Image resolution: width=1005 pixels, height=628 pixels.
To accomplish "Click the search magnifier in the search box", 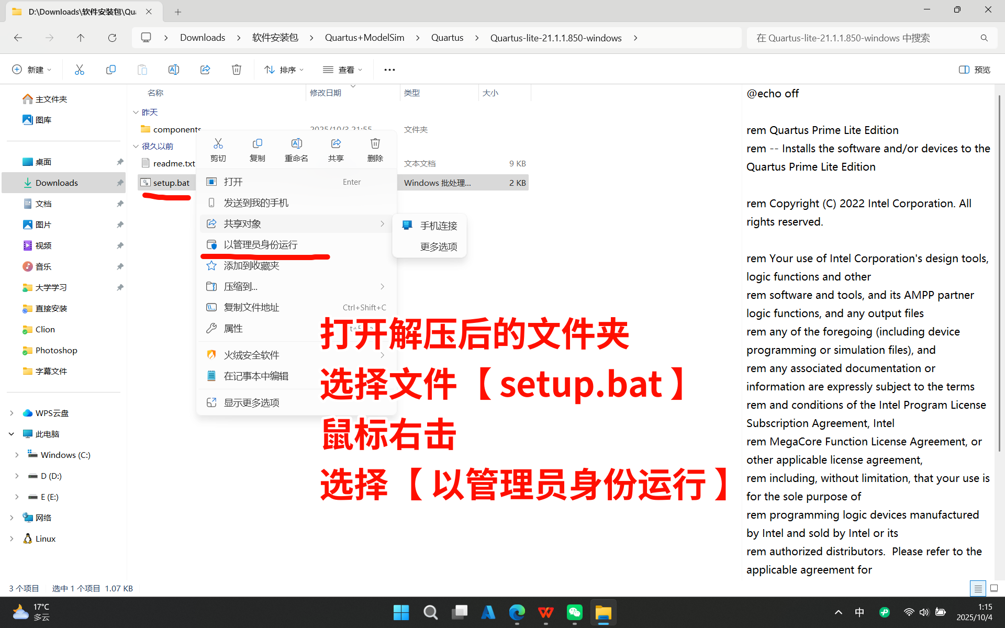I will coord(984,38).
